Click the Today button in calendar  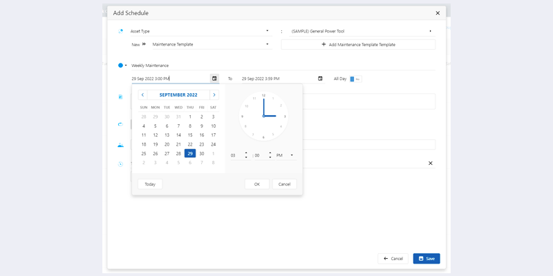point(150,184)
